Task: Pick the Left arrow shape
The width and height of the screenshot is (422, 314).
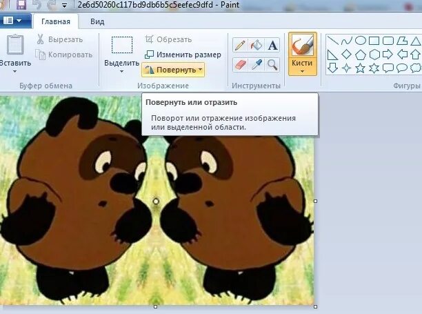Action: coord(402,55)
